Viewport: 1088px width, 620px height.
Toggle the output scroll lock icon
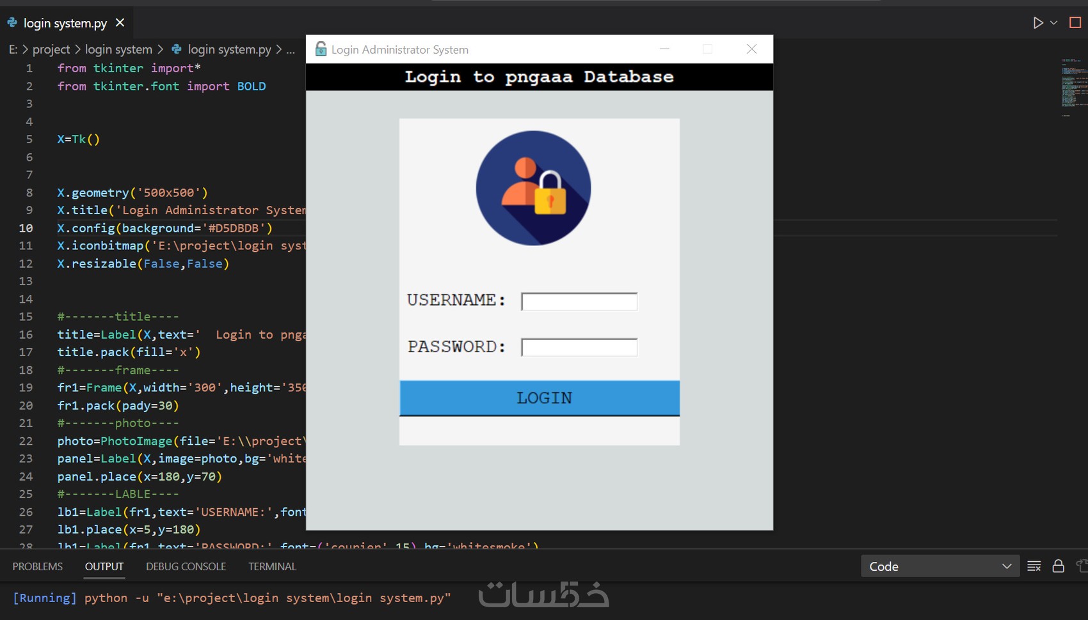(1059, 566)
